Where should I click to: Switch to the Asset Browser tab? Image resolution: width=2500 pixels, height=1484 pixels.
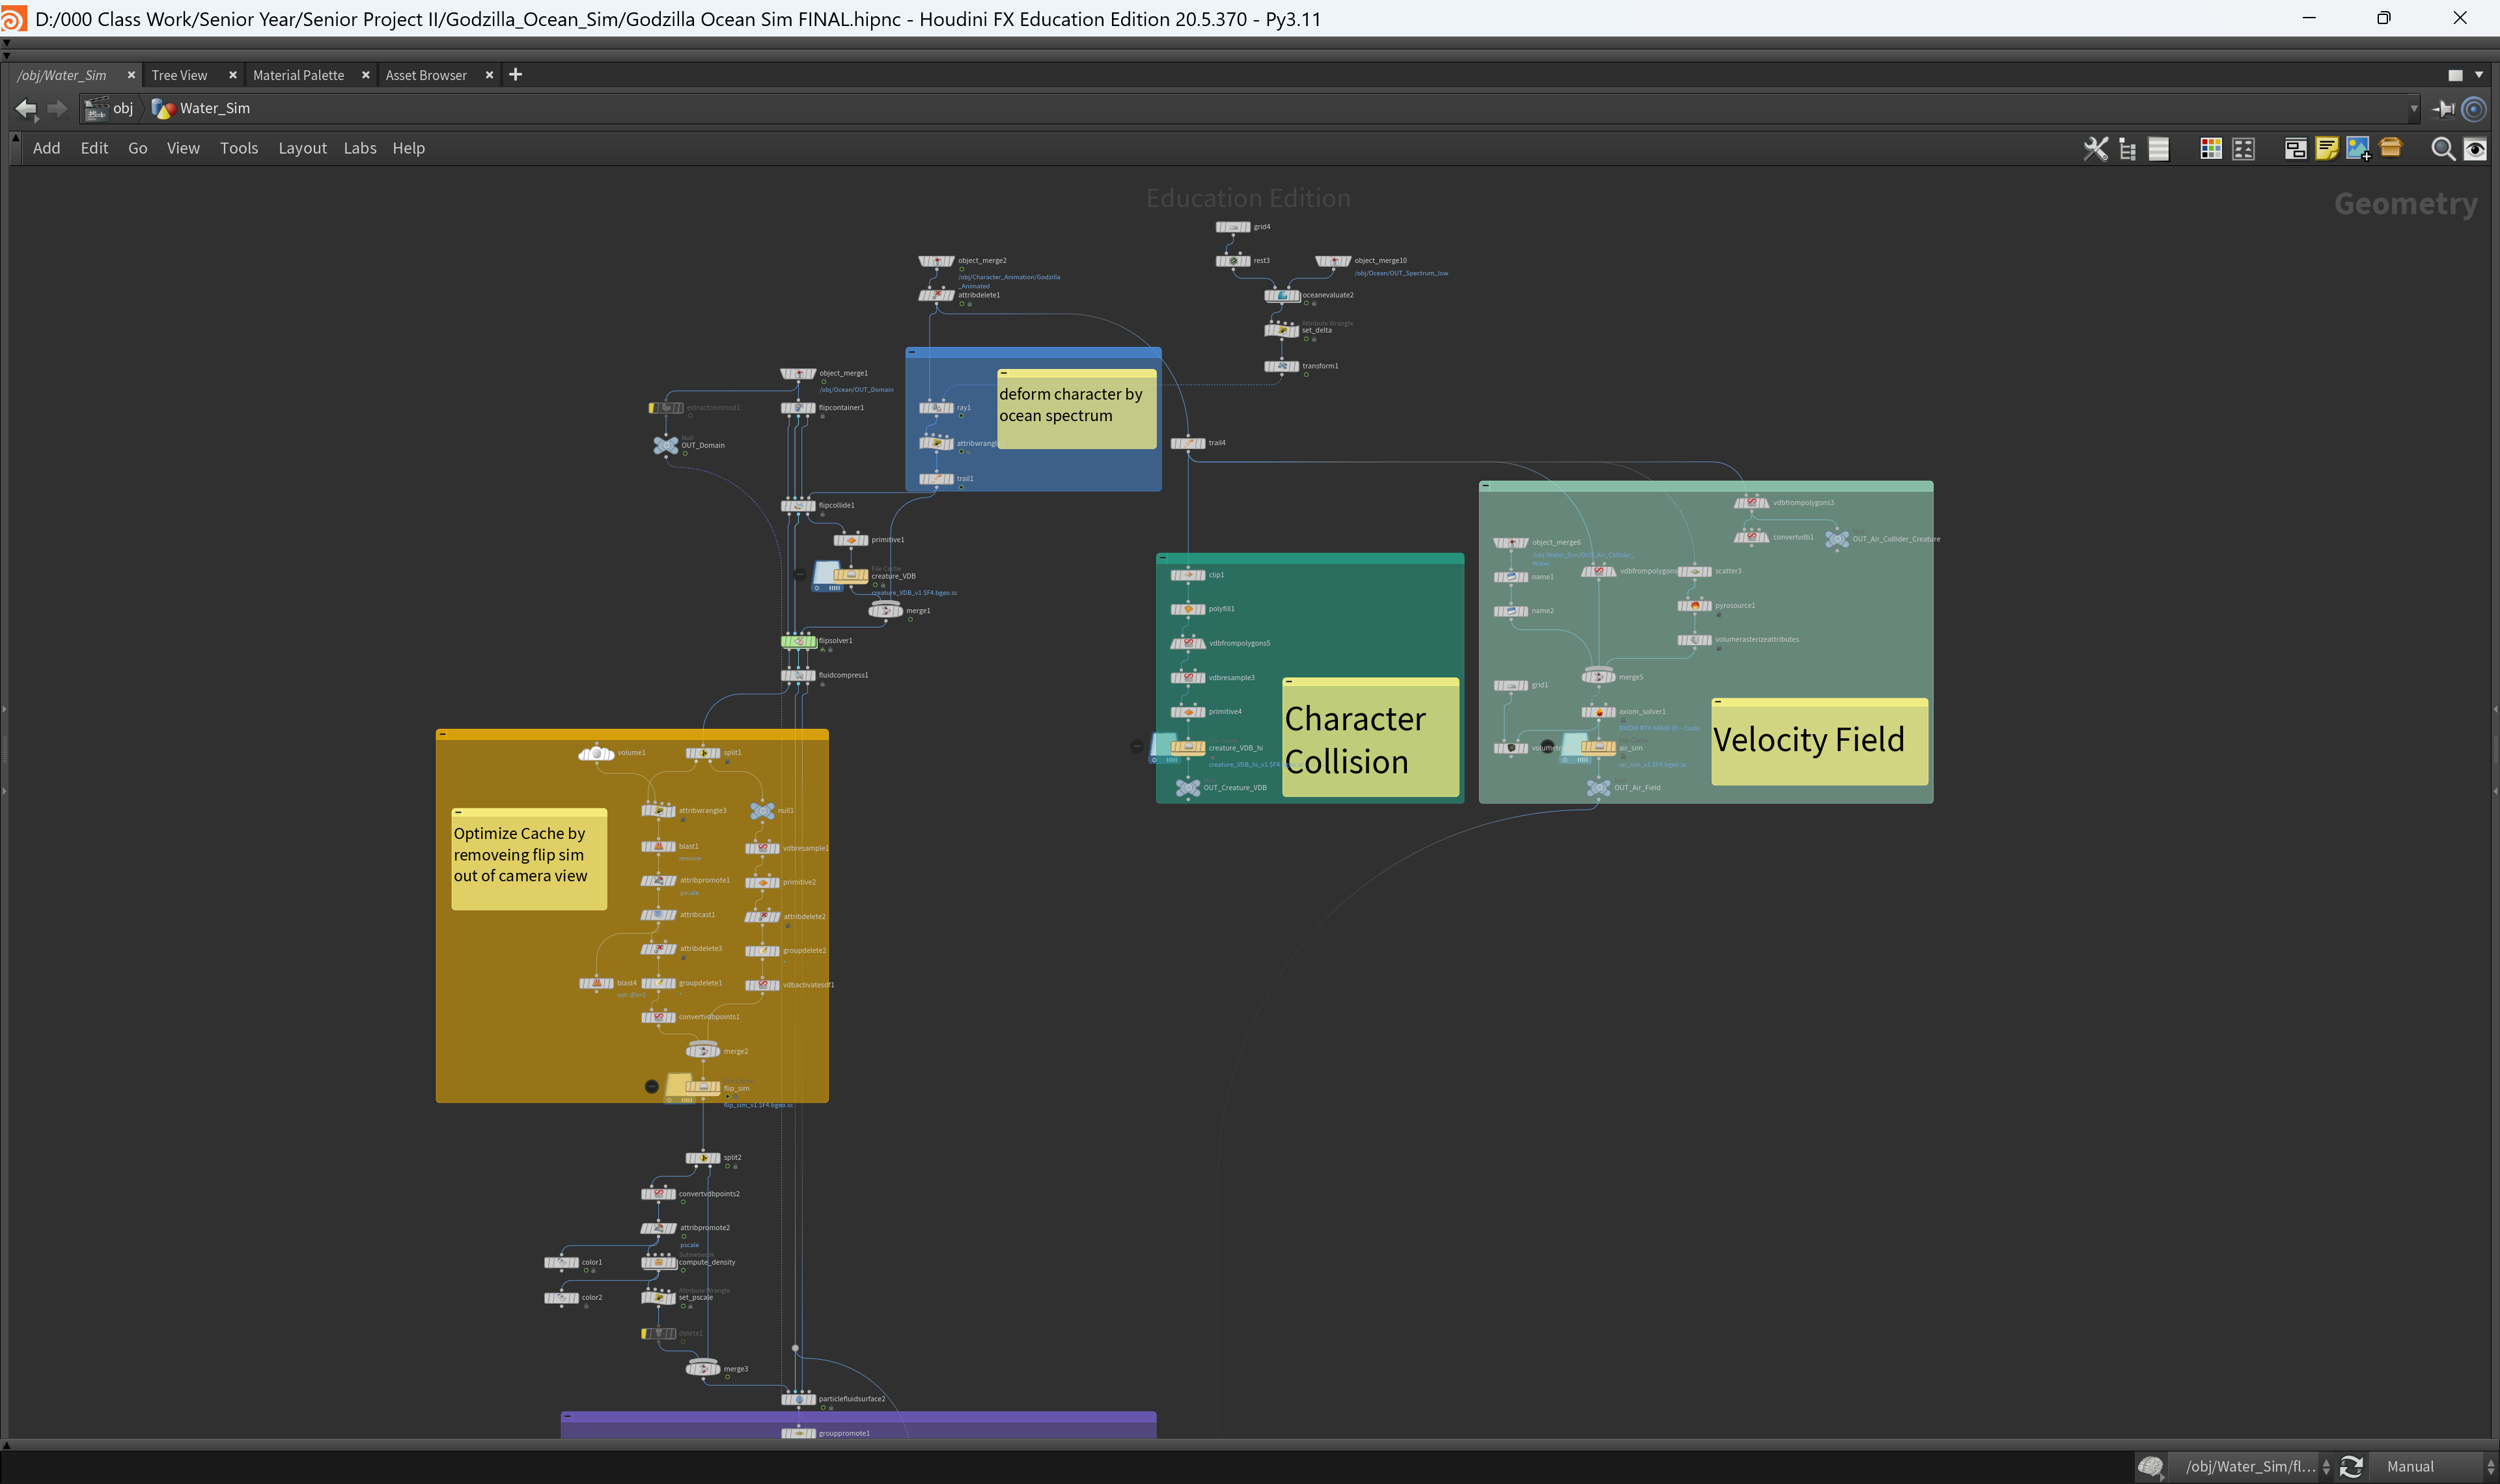tap(426, 75)
